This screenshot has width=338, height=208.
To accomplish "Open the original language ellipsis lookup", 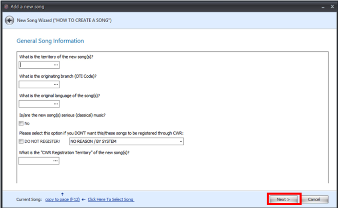I will [55, 104].
